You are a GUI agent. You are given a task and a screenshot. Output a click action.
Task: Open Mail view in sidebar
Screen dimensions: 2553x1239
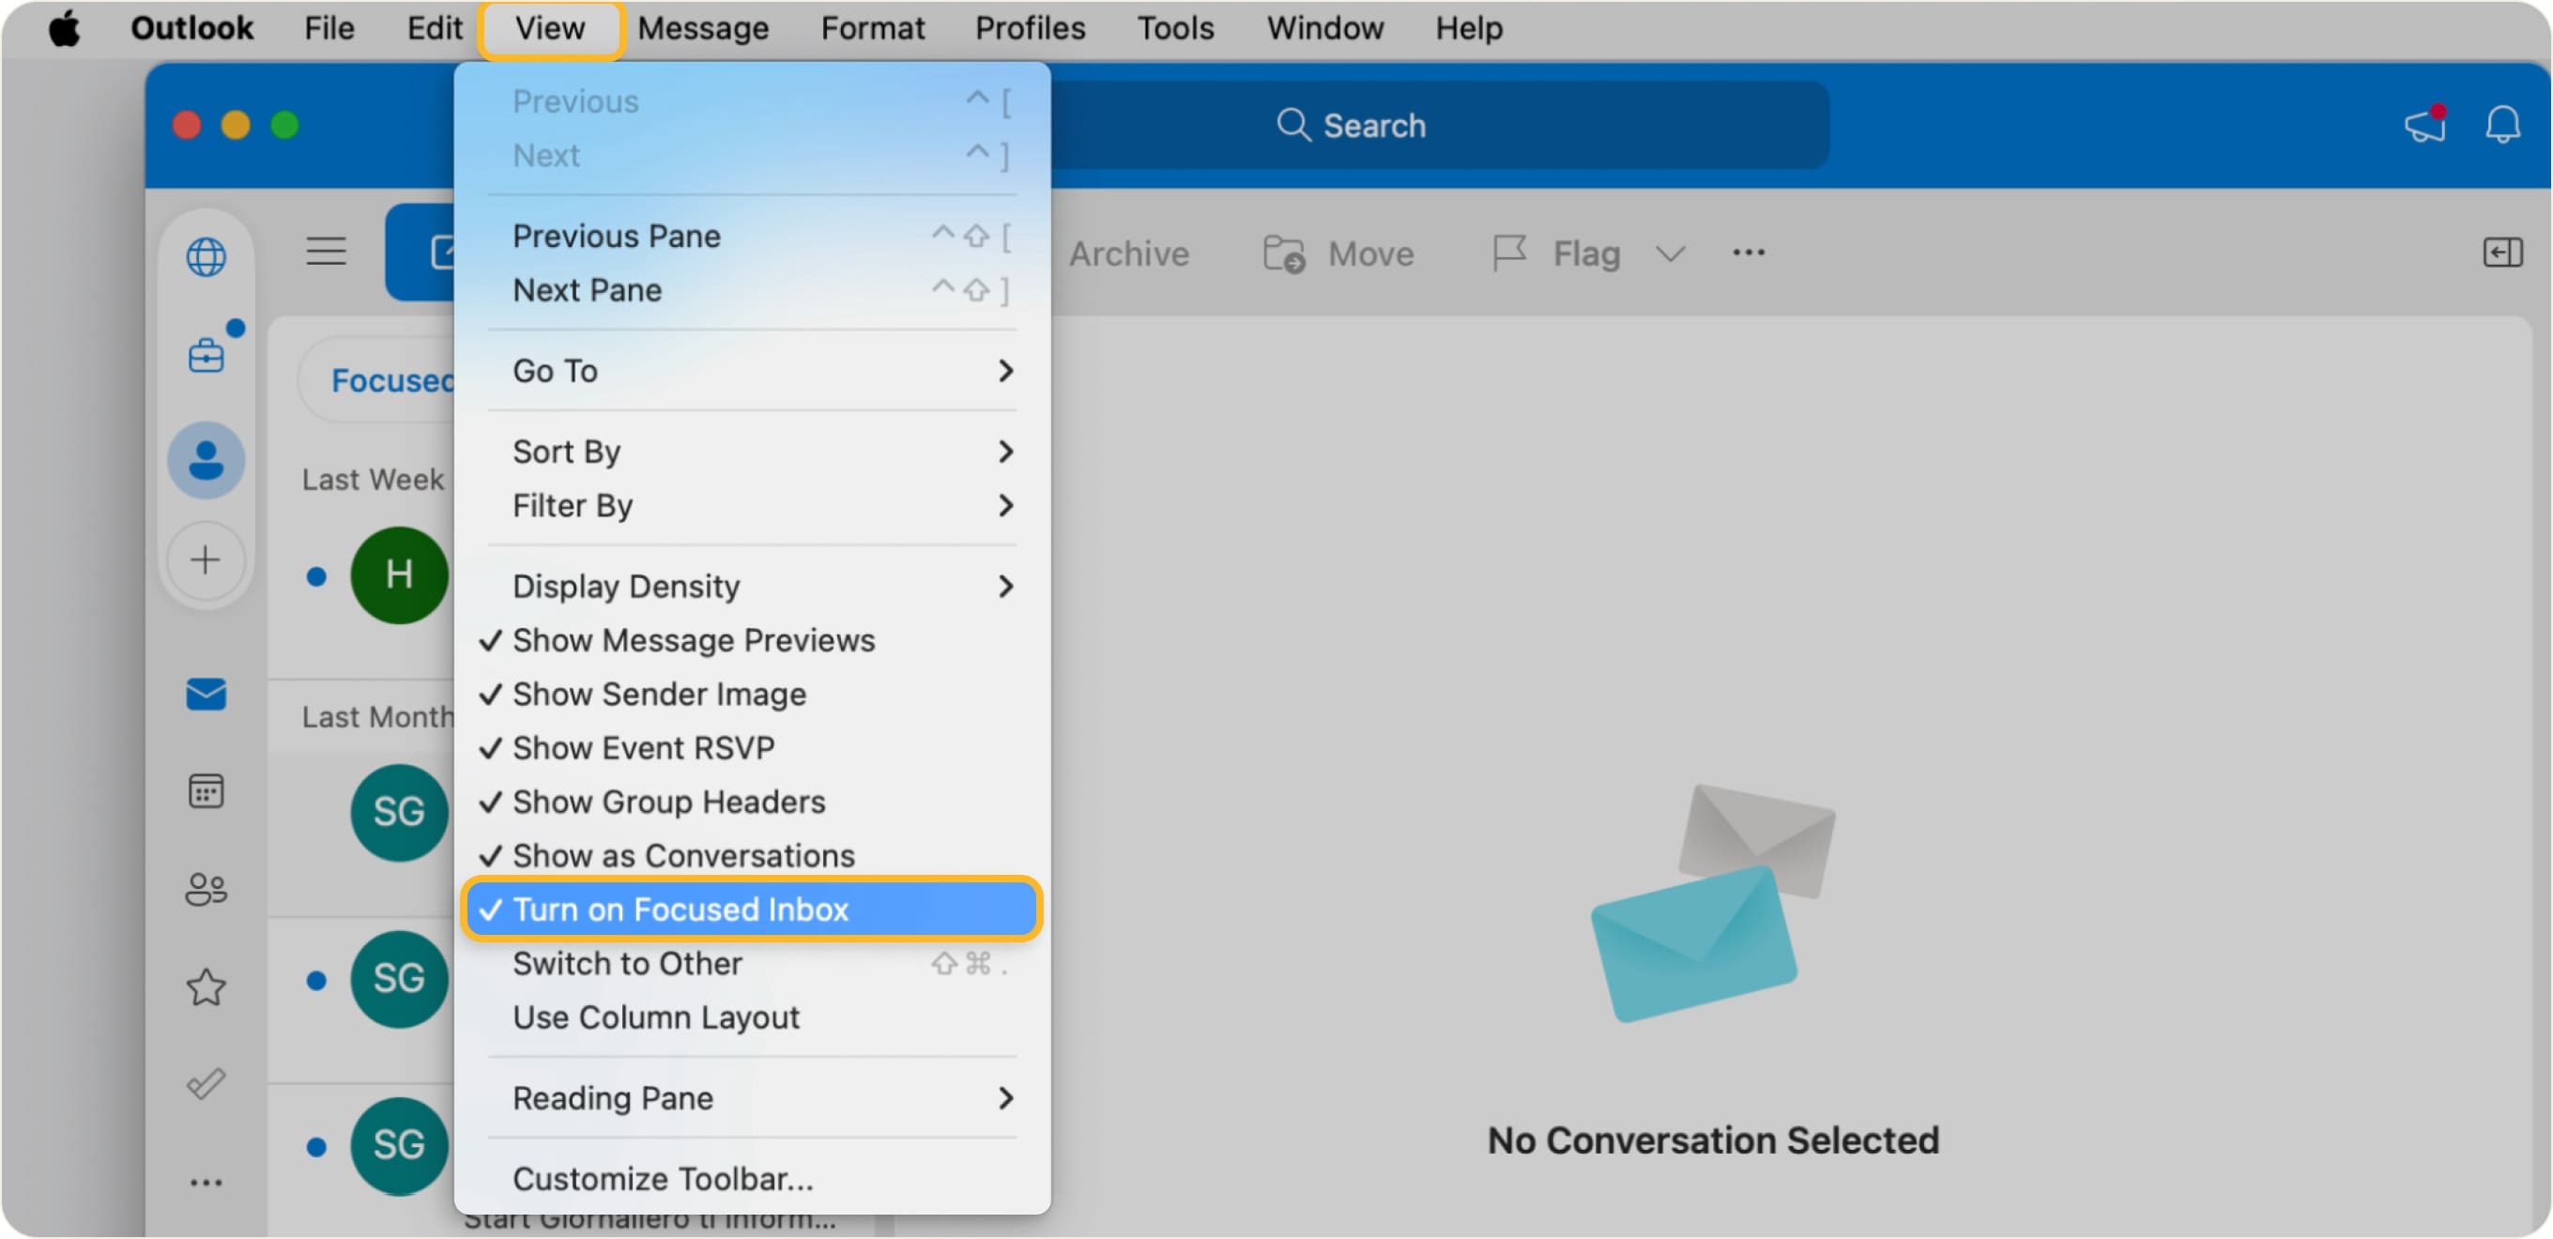(x=206, y=694)
